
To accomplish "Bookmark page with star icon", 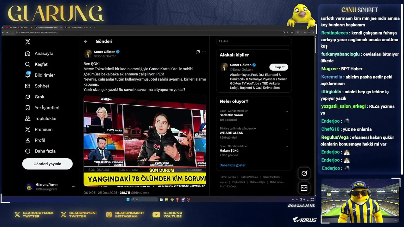I will coord(291,32).
